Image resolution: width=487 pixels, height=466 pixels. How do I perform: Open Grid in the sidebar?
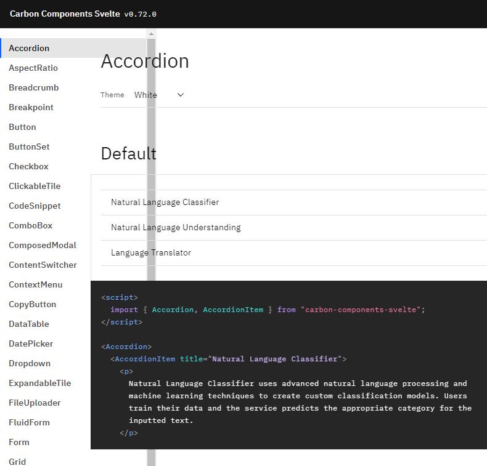pyautogui.click(x=17, y=462)
